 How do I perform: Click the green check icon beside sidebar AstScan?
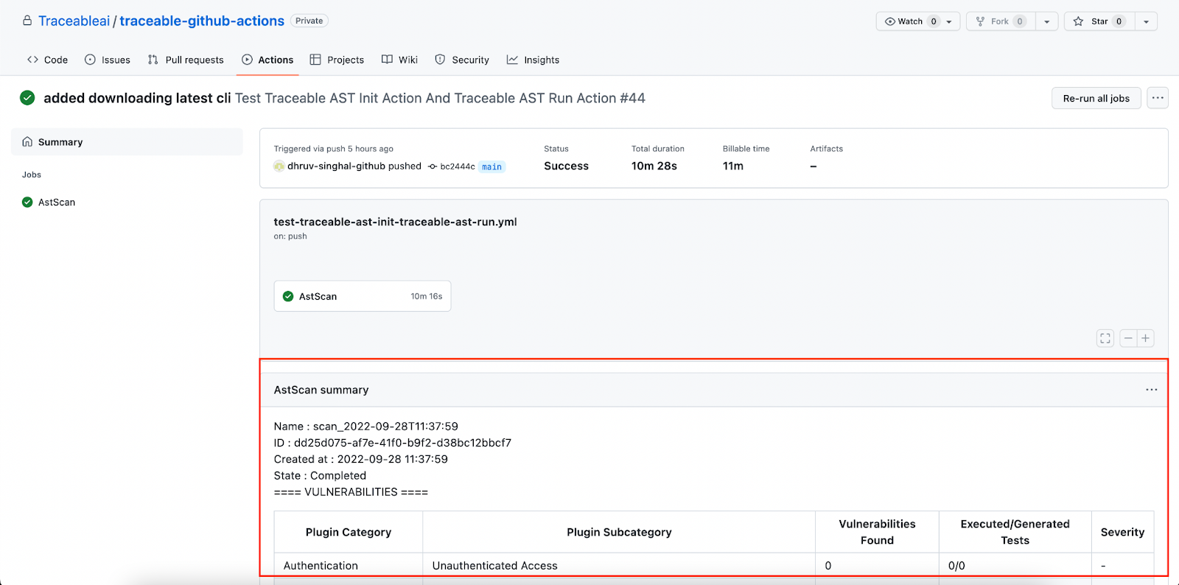[x=27, y=202]
